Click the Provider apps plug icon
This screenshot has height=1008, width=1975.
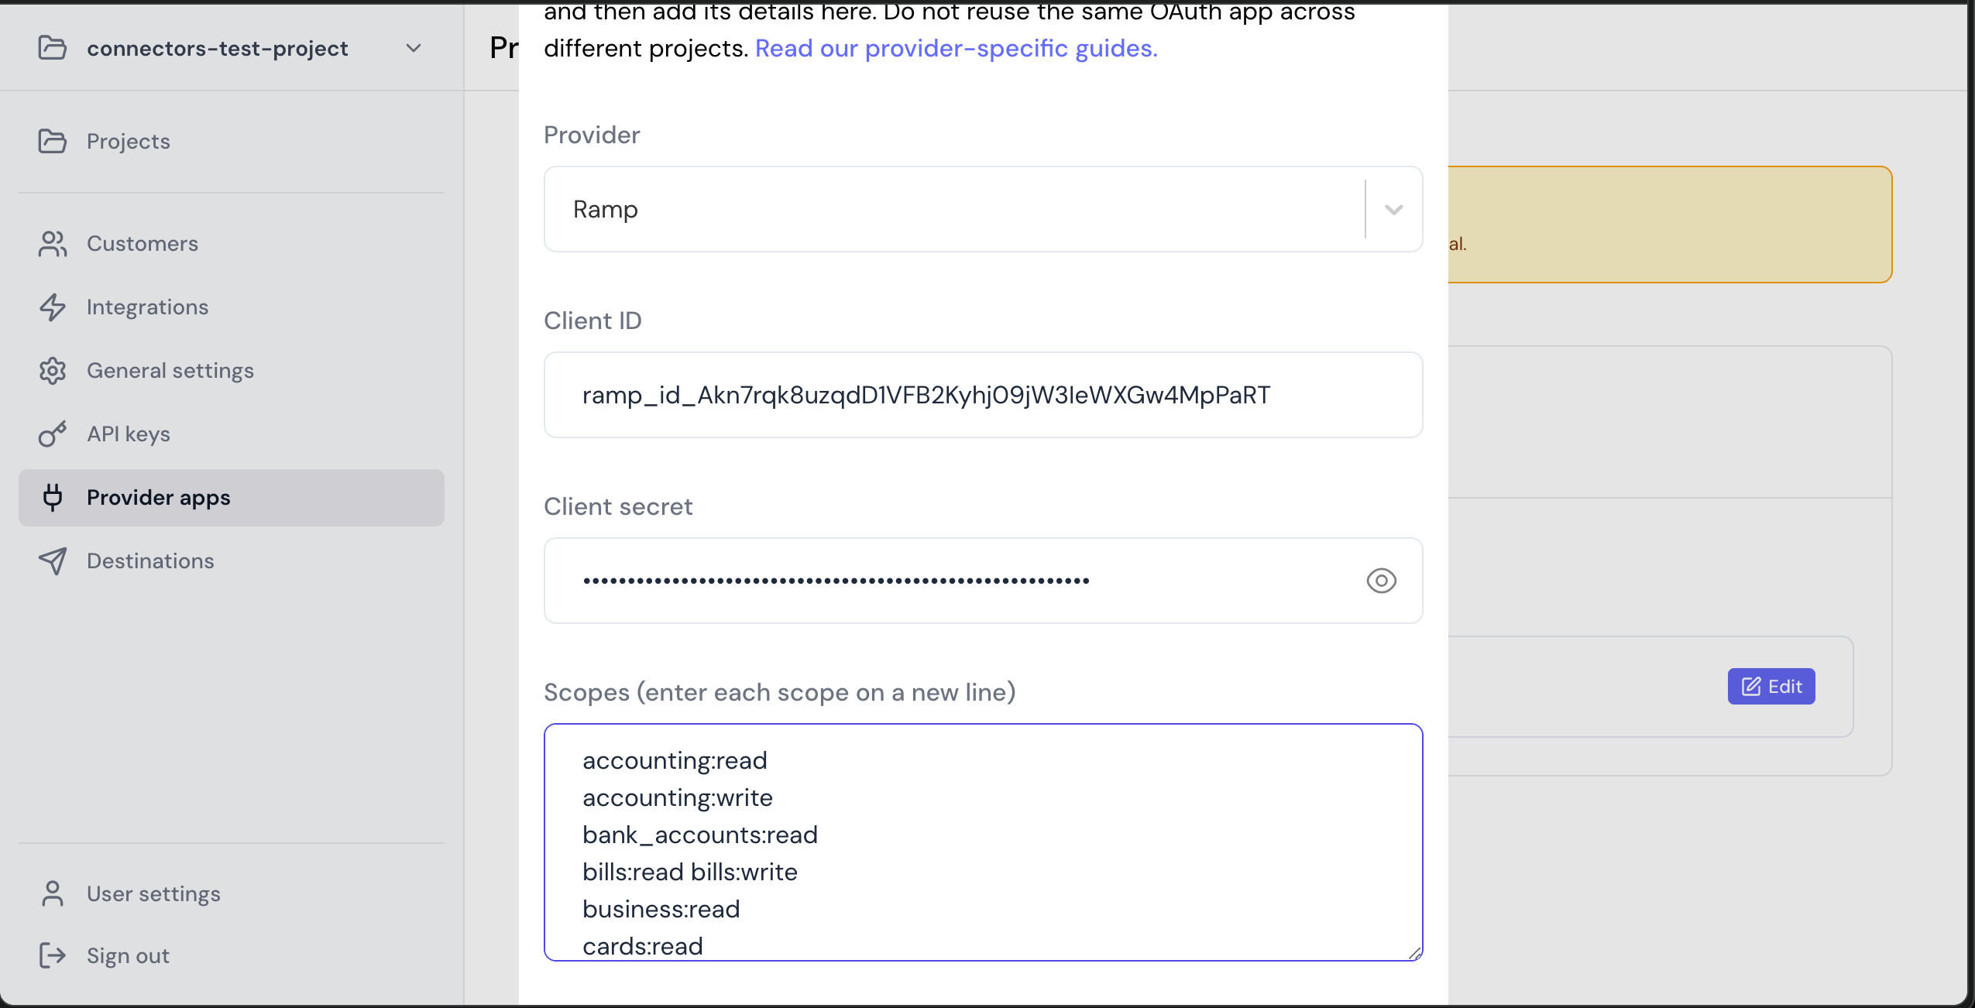tap(52, 498)
